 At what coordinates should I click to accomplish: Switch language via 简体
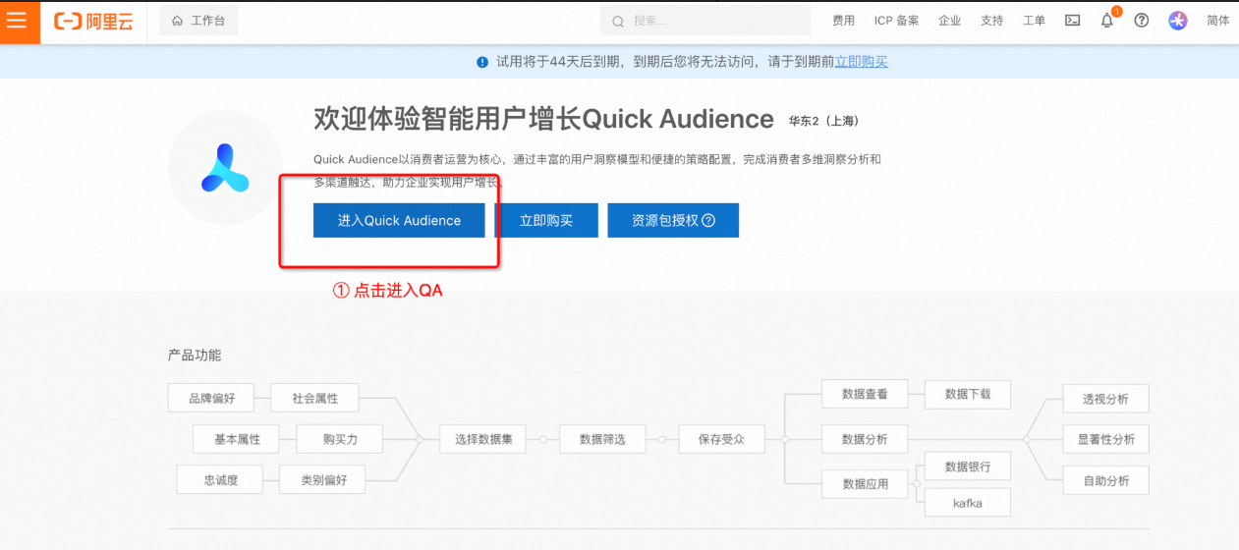(1217, 21)
